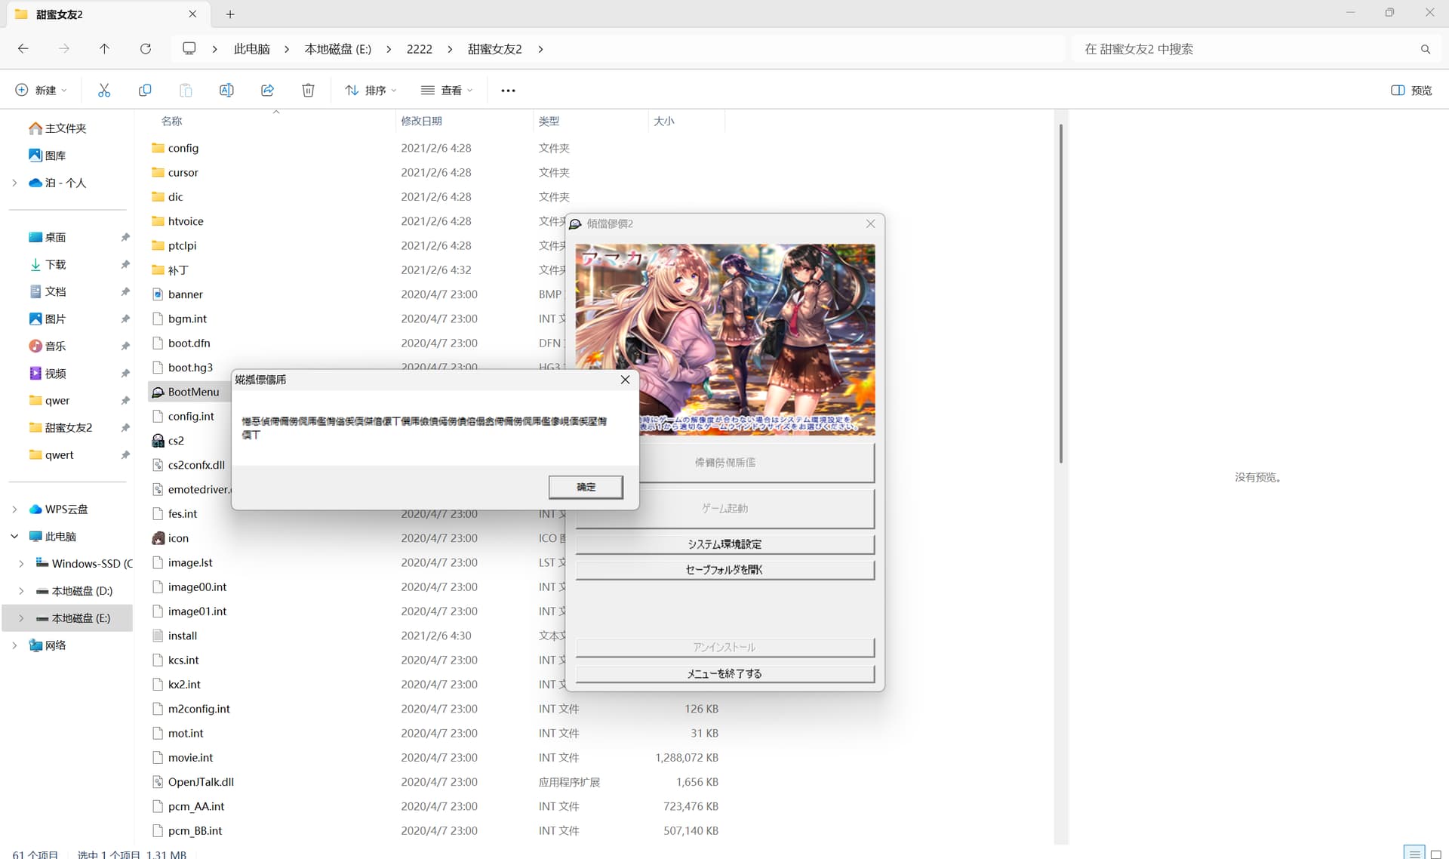Click the Copy icon in Explorer toolbar
This screenshot has width=1449, height=859.
tap(145, 90)
